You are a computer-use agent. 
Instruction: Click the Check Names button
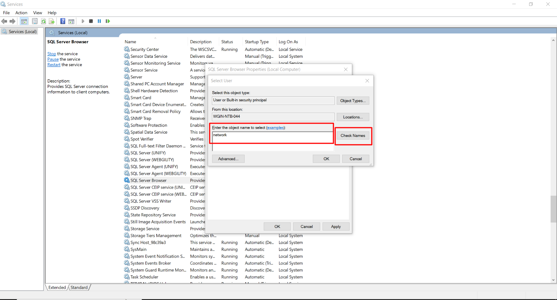pos(353,136)
